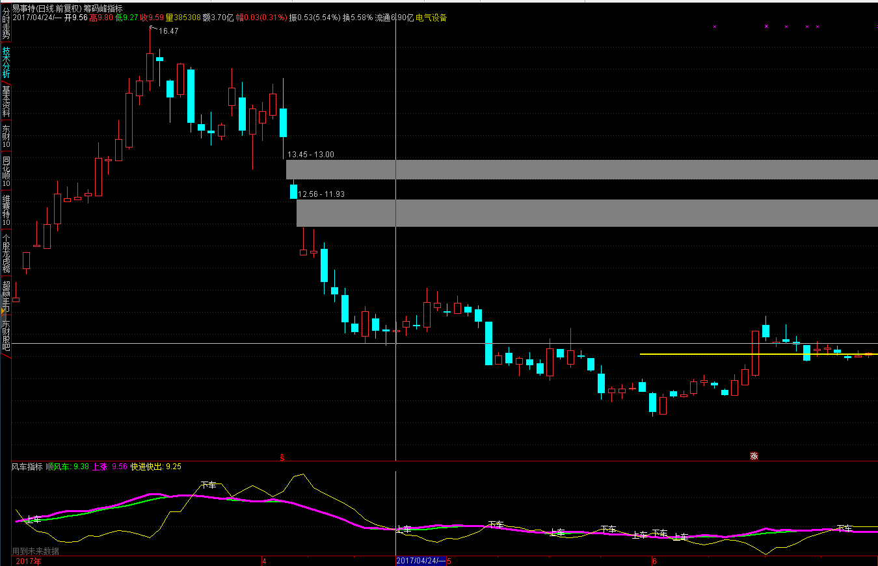Click the stock name 易事特(日线 前复权)
The width and height of the screenshot is (878, 566).
coord(46,8)
